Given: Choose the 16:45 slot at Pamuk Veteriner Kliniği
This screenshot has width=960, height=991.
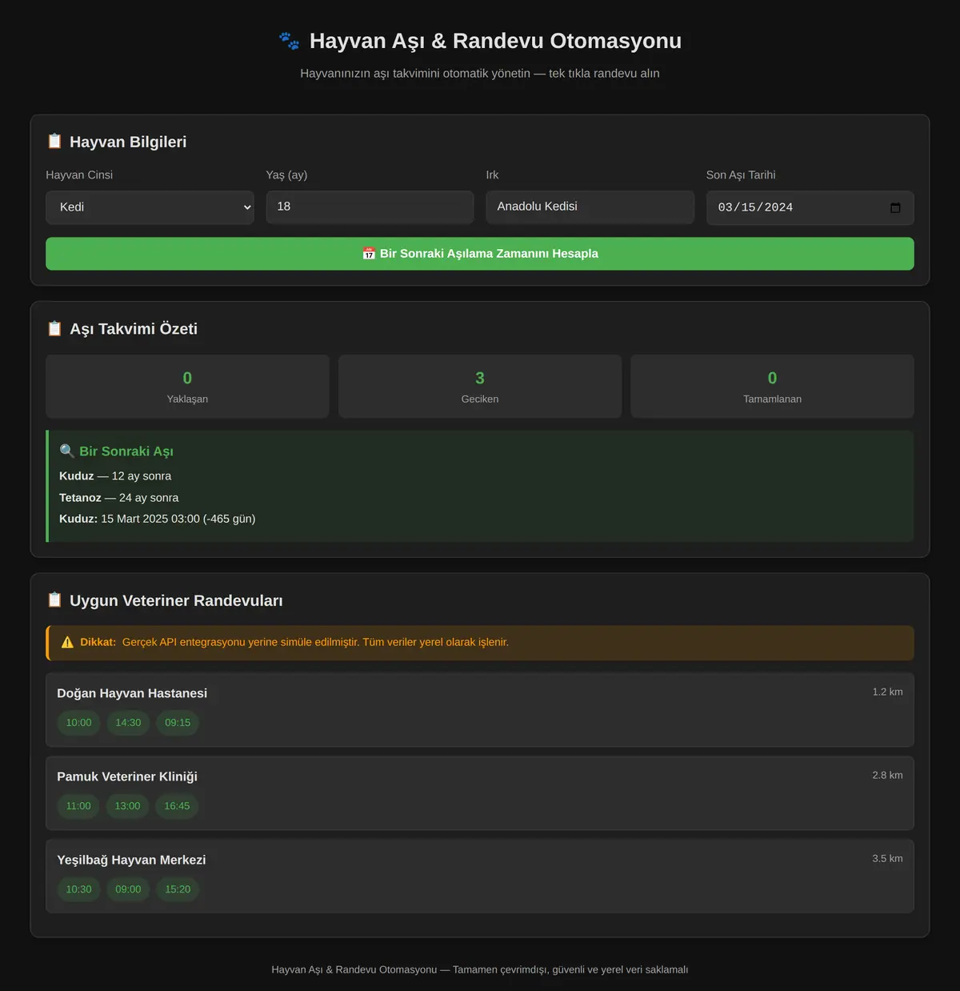Looking at the screenshot, I should [177, 806].
